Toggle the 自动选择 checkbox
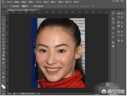This screenshot has width=127, height=96. point(11,6)
